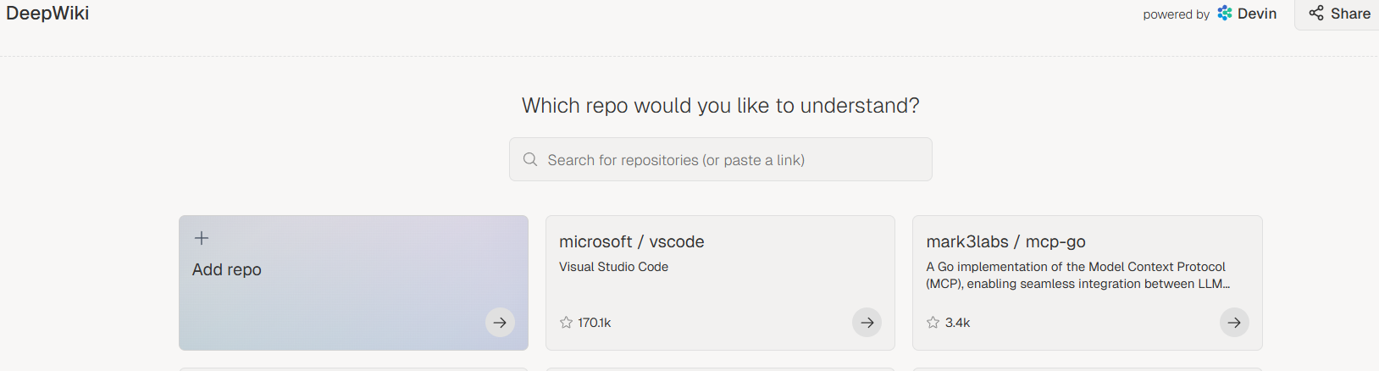Open the "powered by" link text

point(1176,14)
